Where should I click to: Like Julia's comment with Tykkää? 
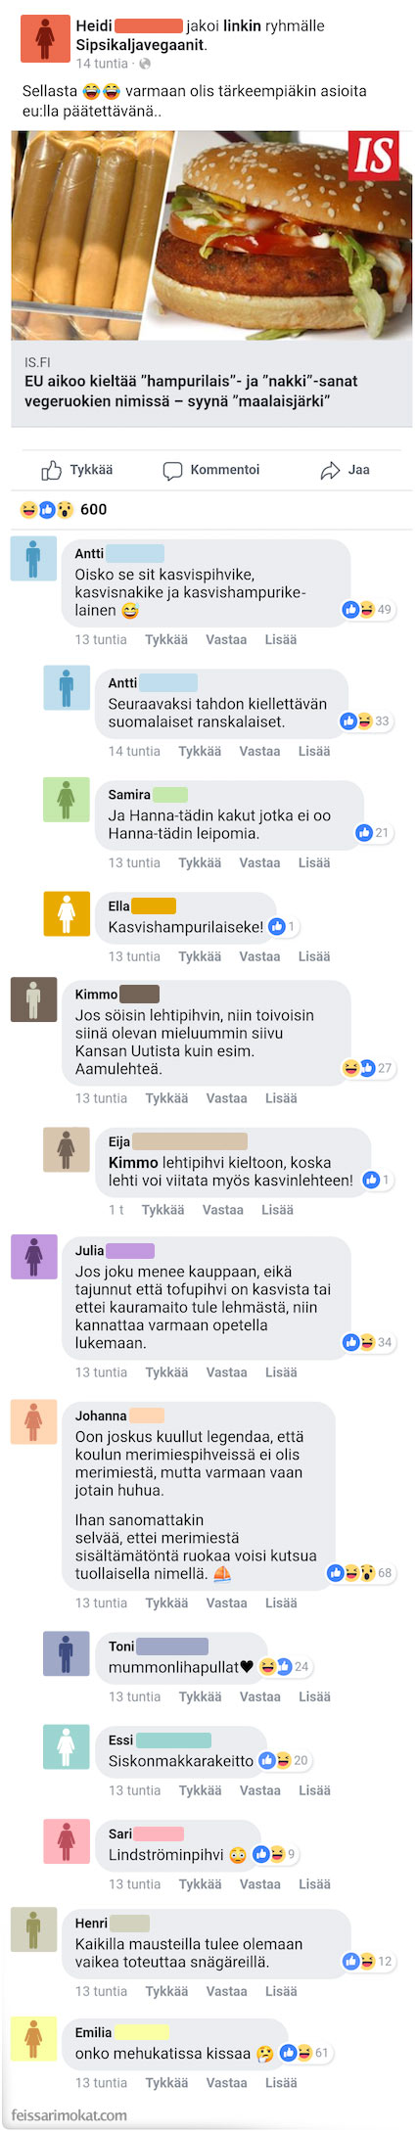(166, 1372)
